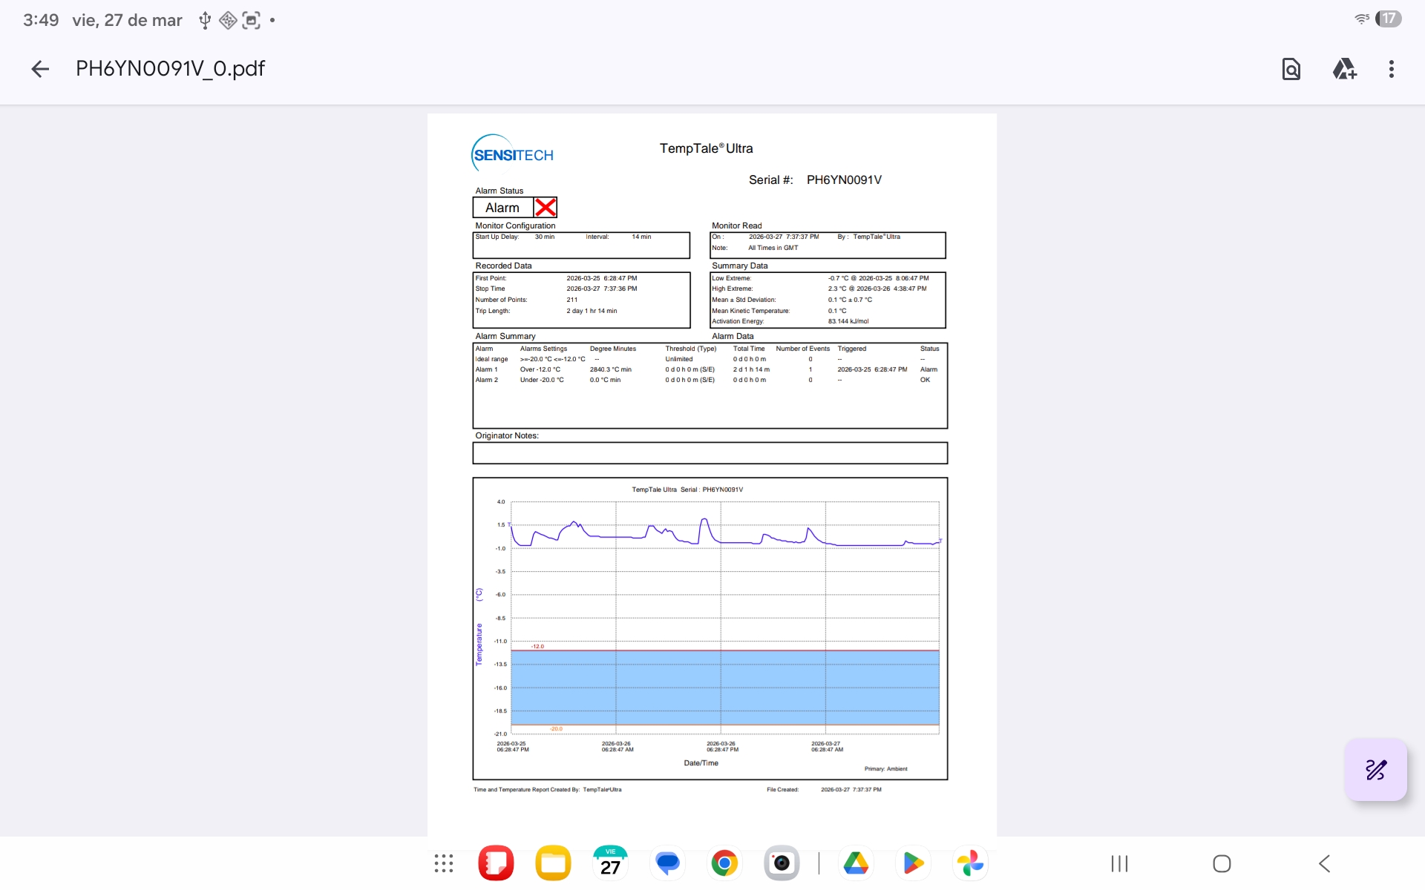This screenshot has height=890, width=1425.
Task: Tap the PH6YN0091V_0.pdf file title
Action: tap(170, 69)
